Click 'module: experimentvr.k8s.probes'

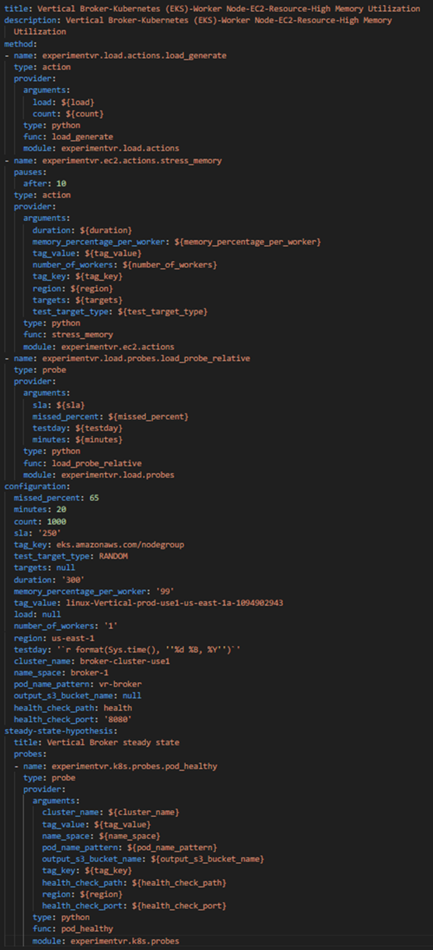(x=106, y=940)
